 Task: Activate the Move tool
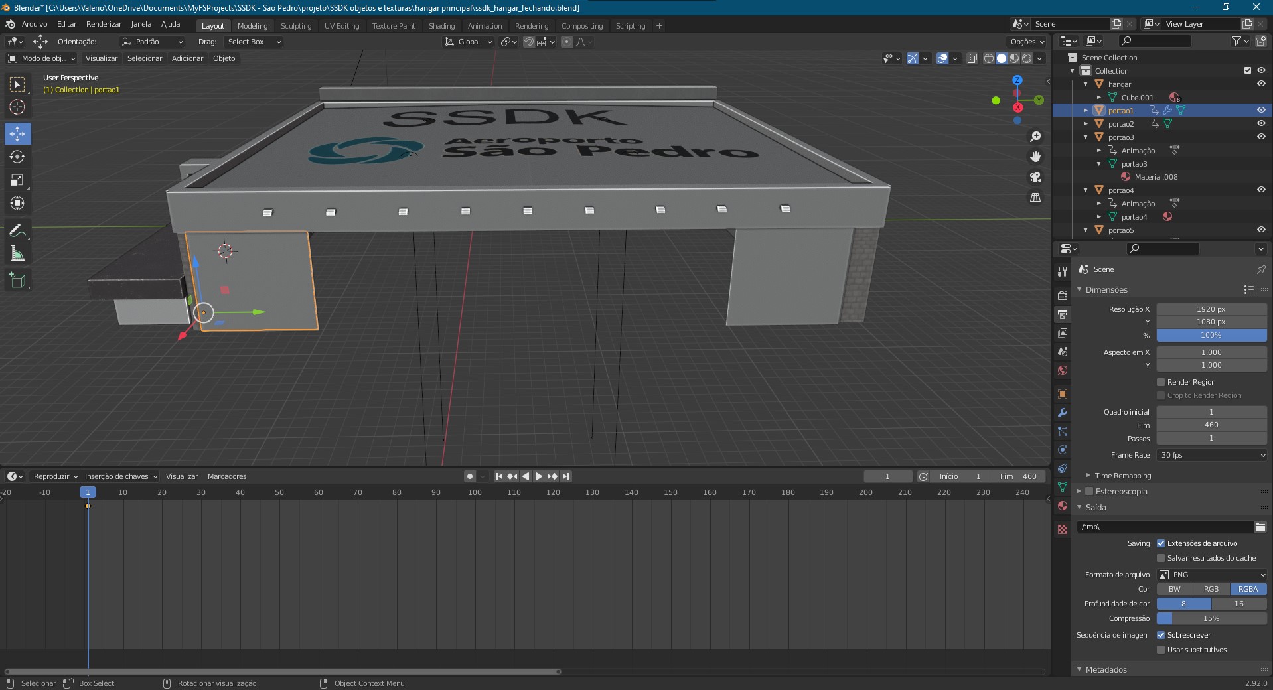[17, 133]
